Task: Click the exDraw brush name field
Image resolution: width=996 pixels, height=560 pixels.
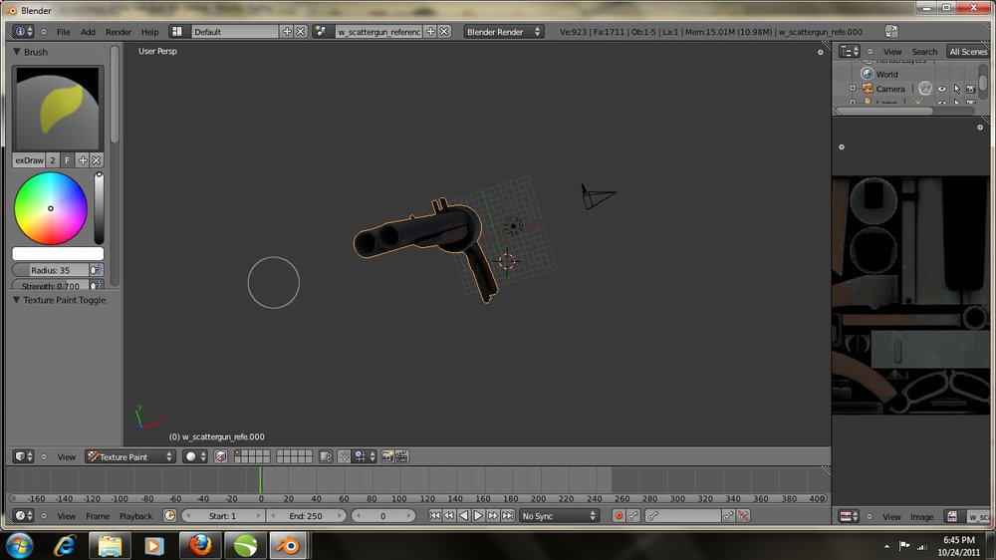Action: 29,160
